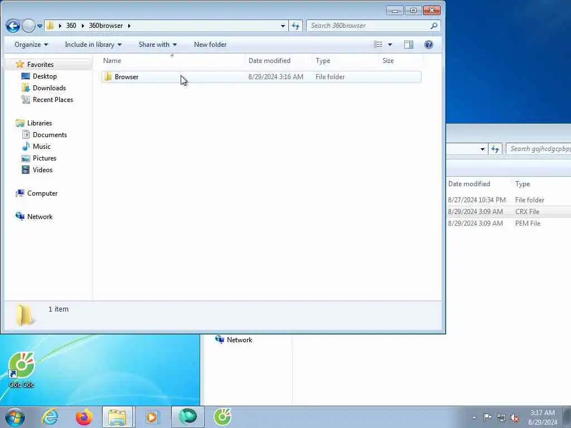Launch Internet Explorer from taskbar
This screenshot has height=428, width=571.
coord(50,417)
